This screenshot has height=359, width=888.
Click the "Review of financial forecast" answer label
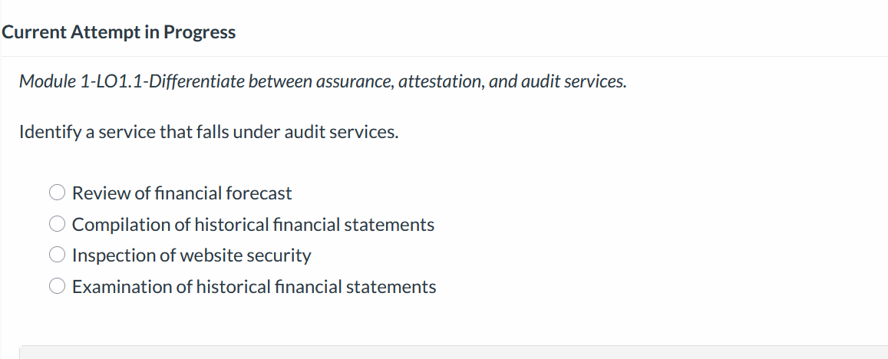tap(182, 193)
